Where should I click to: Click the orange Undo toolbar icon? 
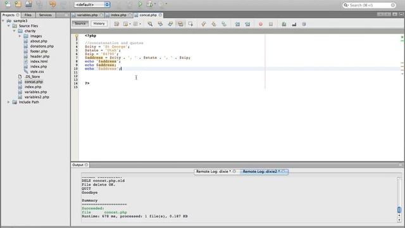[53, 4]
